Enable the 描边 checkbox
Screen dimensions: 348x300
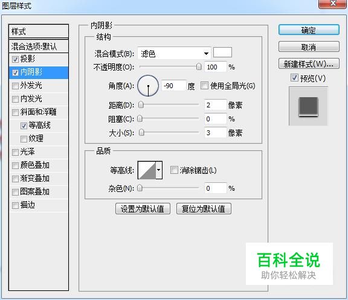pos(15,205)
